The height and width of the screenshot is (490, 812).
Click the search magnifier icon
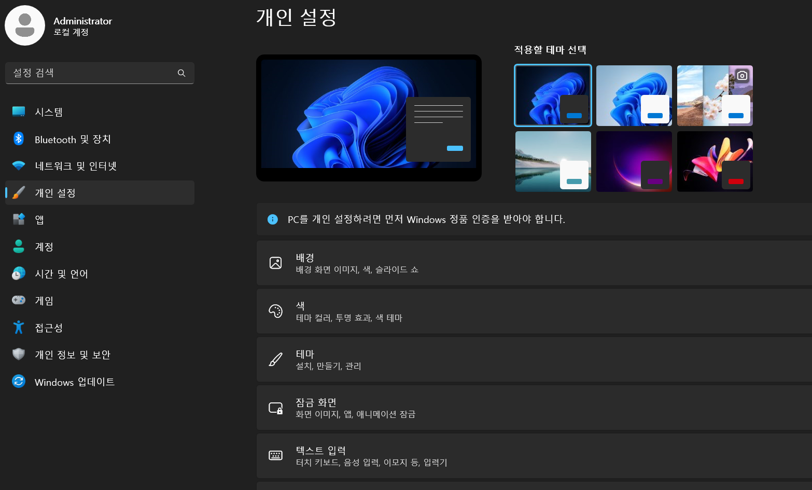pos(181,73)
